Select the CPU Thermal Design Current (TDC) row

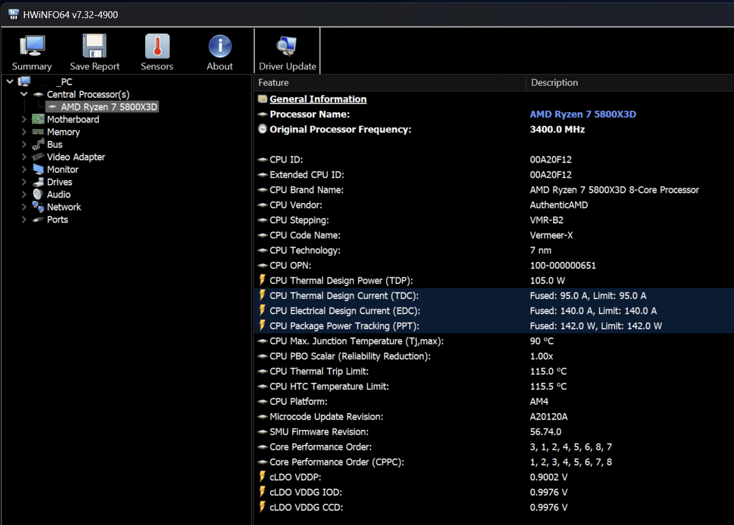pos(494,295)
